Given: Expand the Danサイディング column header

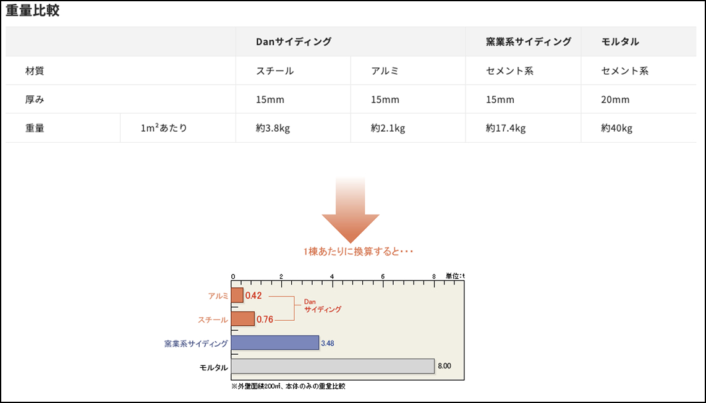Looking at the screenshot, I should (x=292, y=41).
